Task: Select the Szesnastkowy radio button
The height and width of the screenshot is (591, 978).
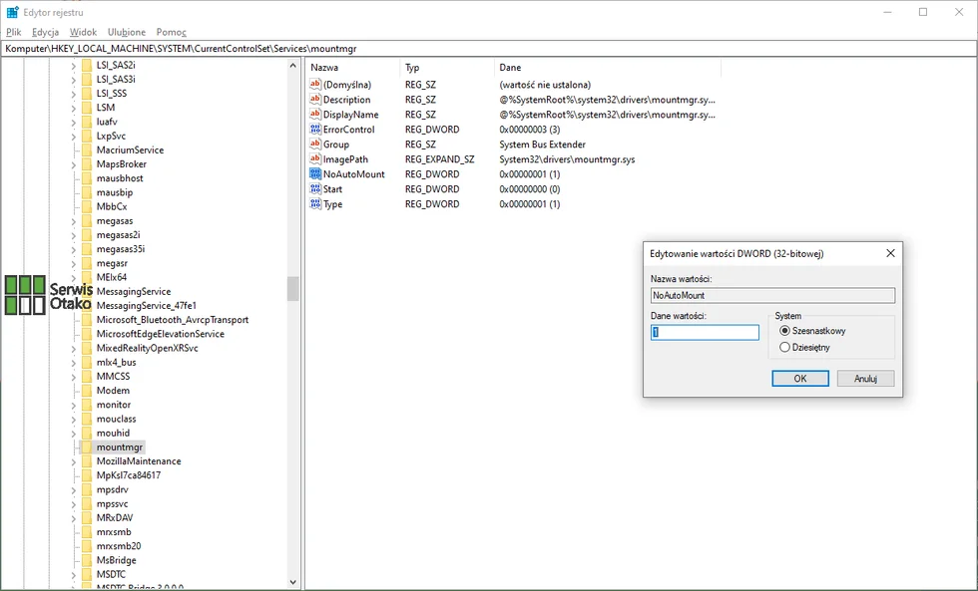Action: [784, 331]
